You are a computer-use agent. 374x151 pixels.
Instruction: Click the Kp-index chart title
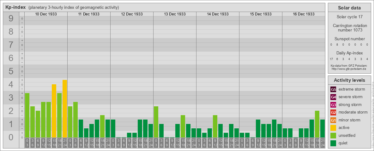[15, 7]
